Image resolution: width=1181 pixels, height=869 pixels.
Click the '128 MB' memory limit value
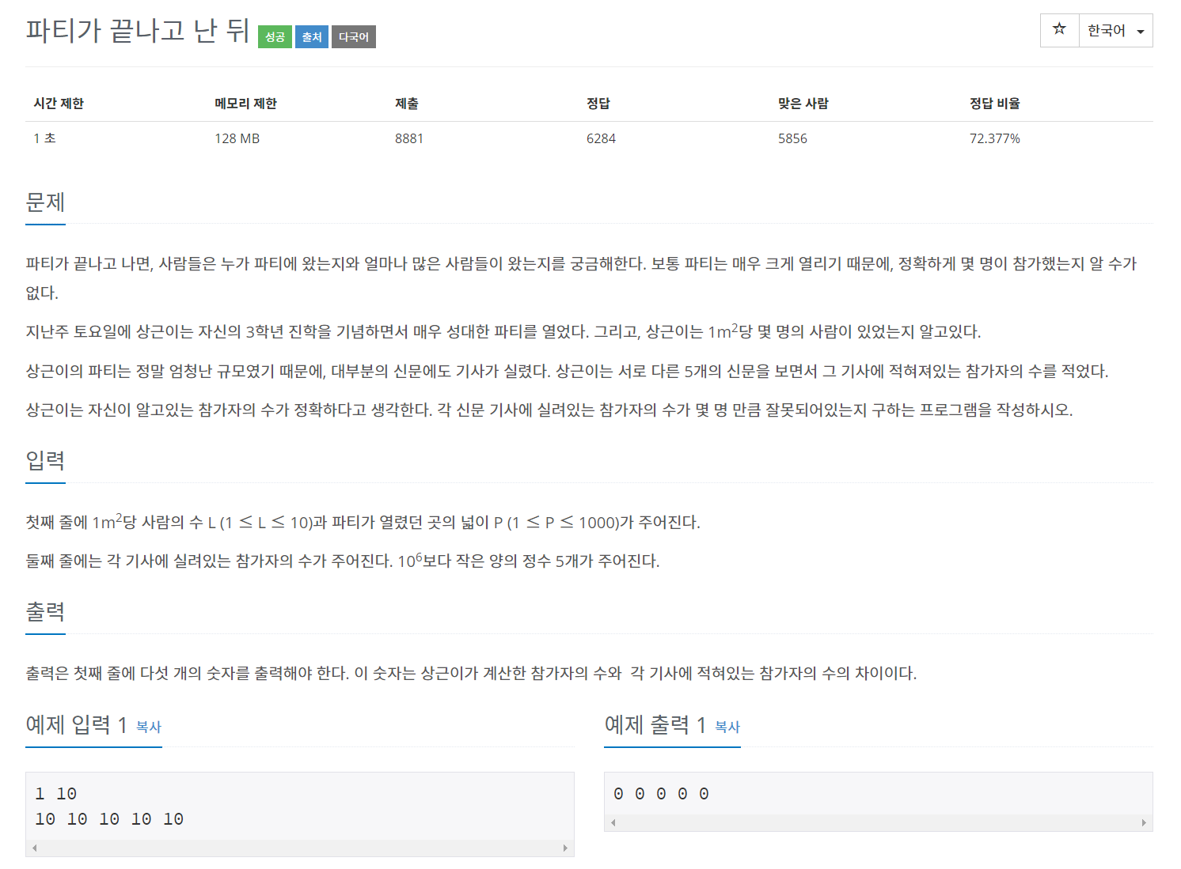237,138
